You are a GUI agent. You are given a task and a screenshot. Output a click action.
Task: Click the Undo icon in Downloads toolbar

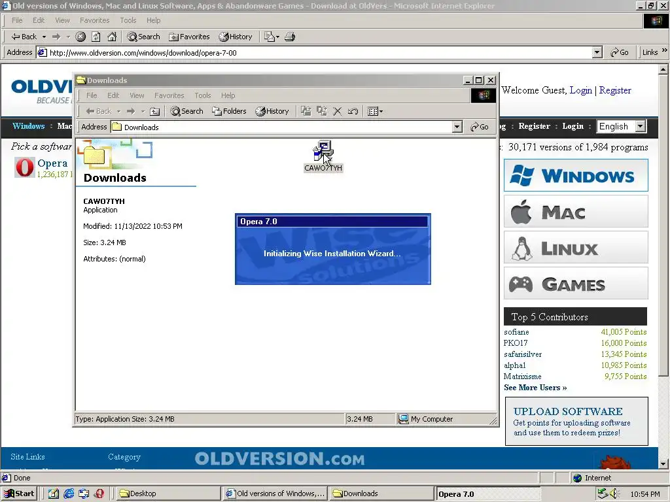click(353, 111)
